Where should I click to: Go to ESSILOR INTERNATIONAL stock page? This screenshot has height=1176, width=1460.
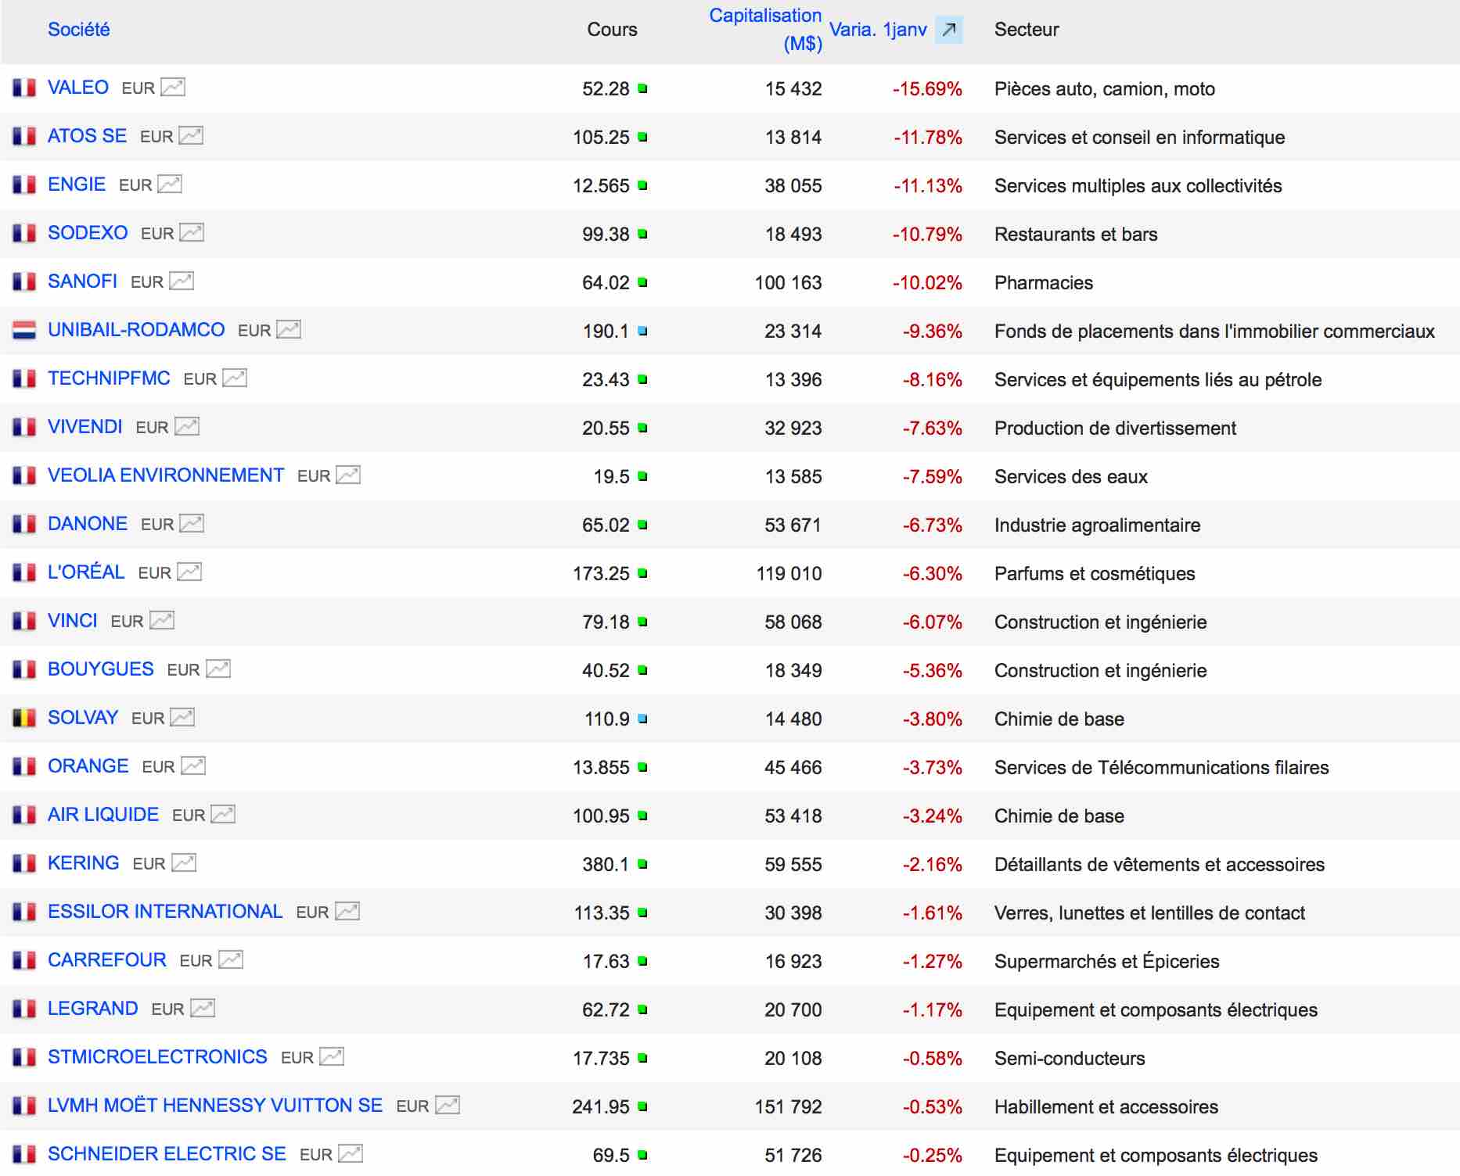[x=165, y=911]
